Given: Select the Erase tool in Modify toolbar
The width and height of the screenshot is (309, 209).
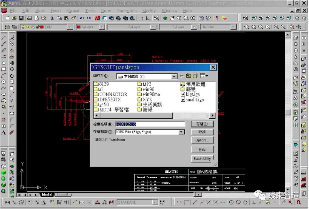Looking at the screenshot, I should click(x=12, y=37).
